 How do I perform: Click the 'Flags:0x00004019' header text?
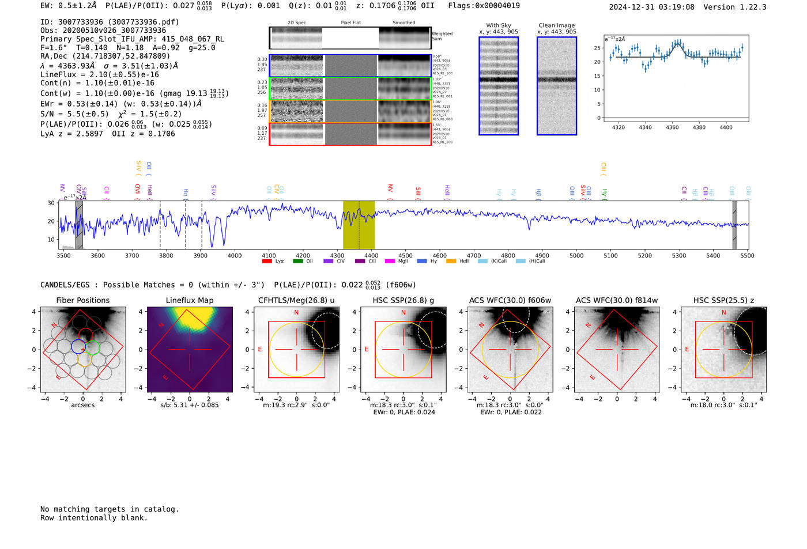[x=484, y=6]
